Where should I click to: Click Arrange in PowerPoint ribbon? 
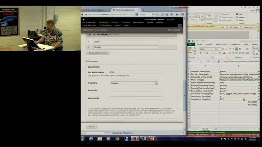pyautogui.click(x=209, y=17)
